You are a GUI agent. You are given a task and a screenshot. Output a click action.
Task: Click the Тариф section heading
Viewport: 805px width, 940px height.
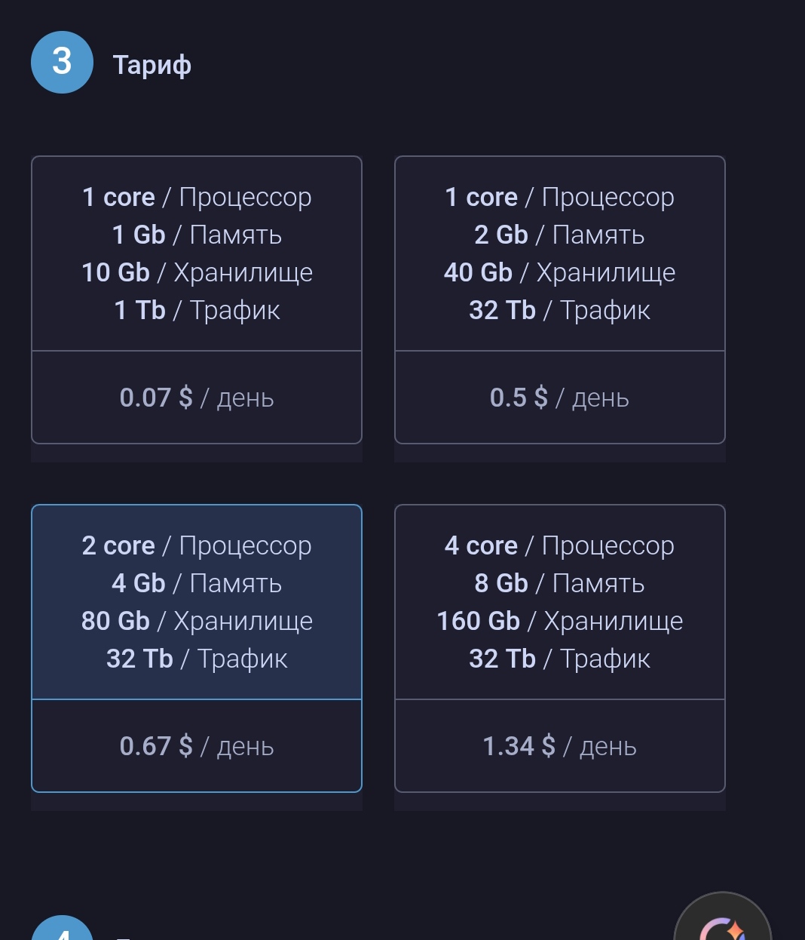point(152,65)
